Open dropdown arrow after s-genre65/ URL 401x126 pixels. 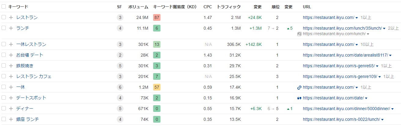[x=377, y=66]
